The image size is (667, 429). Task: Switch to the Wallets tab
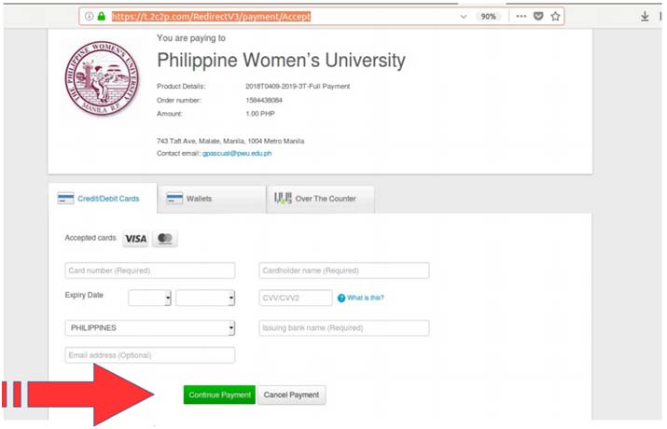click(x=212, y=199)
